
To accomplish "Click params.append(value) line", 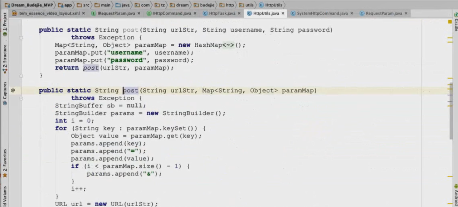I will tap(112, 158).
